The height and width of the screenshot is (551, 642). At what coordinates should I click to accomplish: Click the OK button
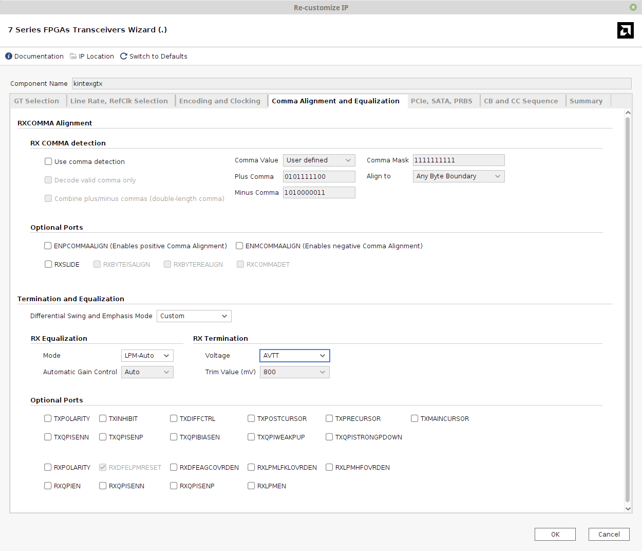pyautogui.click(x=555, y=534)
